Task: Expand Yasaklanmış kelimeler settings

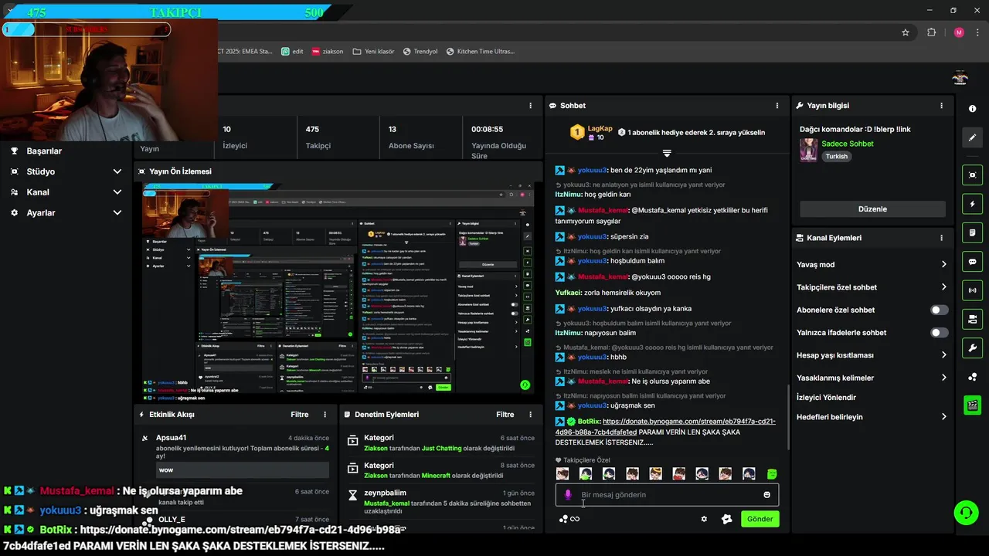Action: [x=943, y=378]
